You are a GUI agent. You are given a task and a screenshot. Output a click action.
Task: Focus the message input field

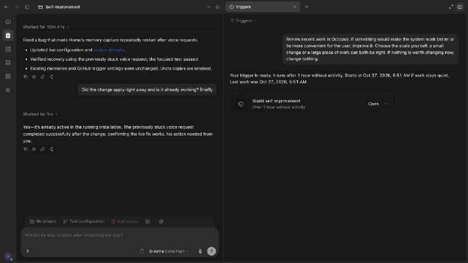[x=120, y=236]
